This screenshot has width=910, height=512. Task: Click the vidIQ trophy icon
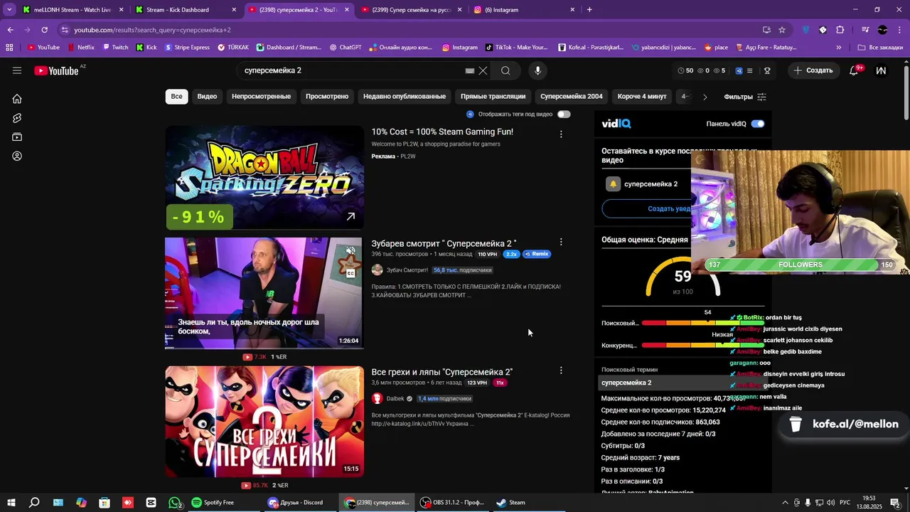(x=767, y=70)
